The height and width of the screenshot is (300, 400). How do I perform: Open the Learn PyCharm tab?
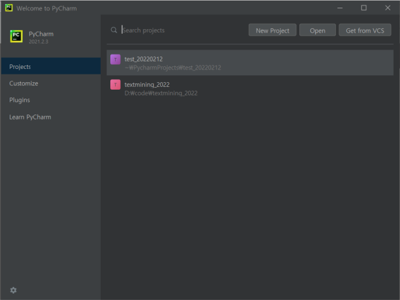[x=51, y=117]
